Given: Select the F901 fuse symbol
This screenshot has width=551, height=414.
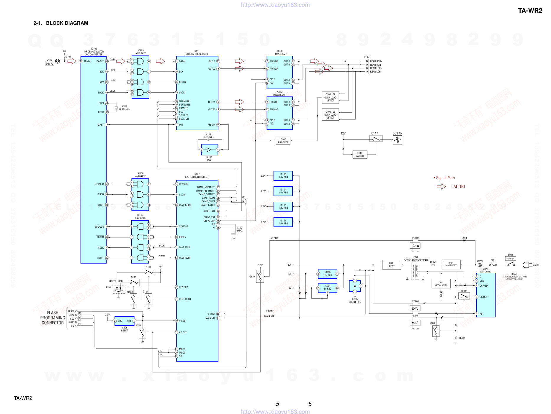Looking at the screenshot, I should (x=493, y=265).
